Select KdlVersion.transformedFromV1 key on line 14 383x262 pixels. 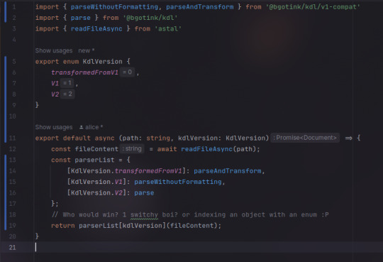point(126,170)
